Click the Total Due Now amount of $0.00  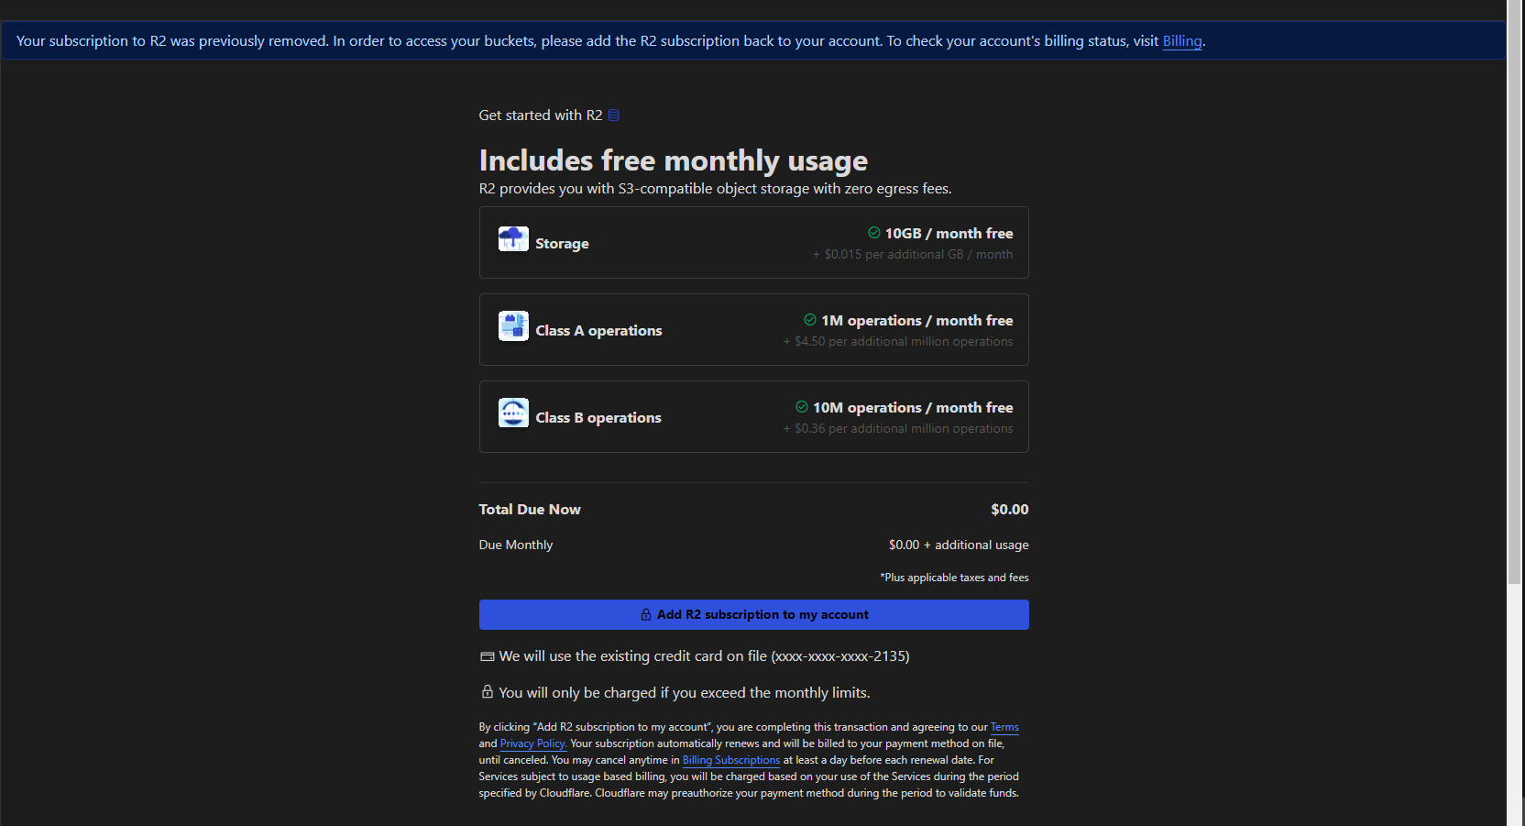(x=1009, y=509)
